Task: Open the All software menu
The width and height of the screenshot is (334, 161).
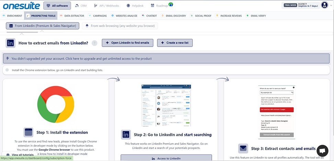Action: coord(57,6)
